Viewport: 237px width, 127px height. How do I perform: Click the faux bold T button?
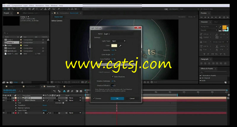point(204,54)
